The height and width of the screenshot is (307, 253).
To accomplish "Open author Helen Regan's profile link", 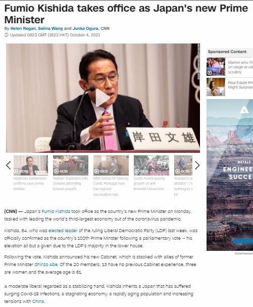I will [23, 28].
